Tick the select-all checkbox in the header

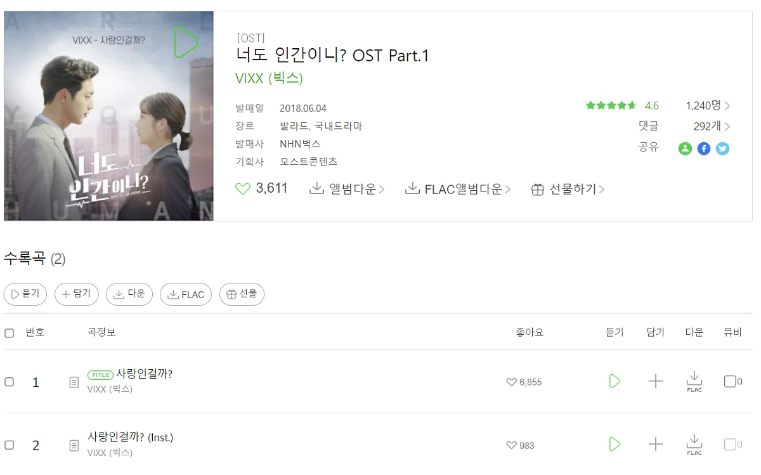(x=9, y=333)
